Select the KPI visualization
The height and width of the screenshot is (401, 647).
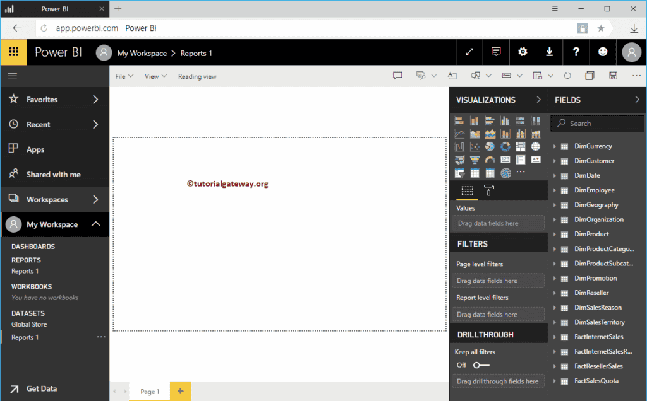pyautogui.click(x=536, y=160)
